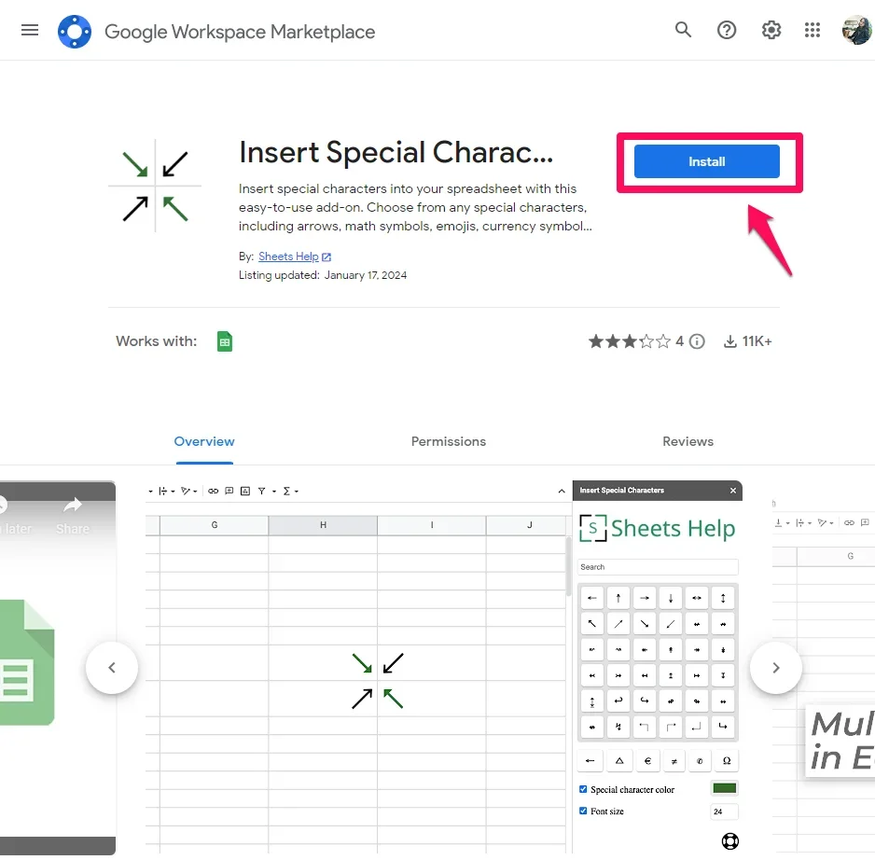This screenshot has height=860, width=875.
Task: Open the Sheets Help logo in sidebar
Action: (658, 528)
